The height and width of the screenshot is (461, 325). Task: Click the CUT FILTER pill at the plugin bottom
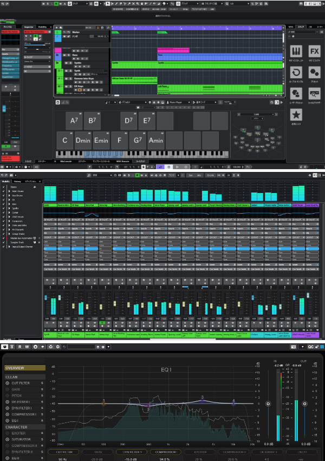pos(64,452)
